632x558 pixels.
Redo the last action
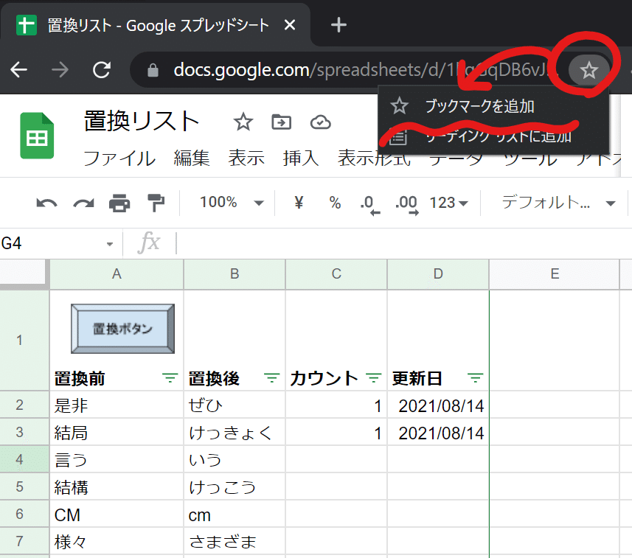[83, 203]
